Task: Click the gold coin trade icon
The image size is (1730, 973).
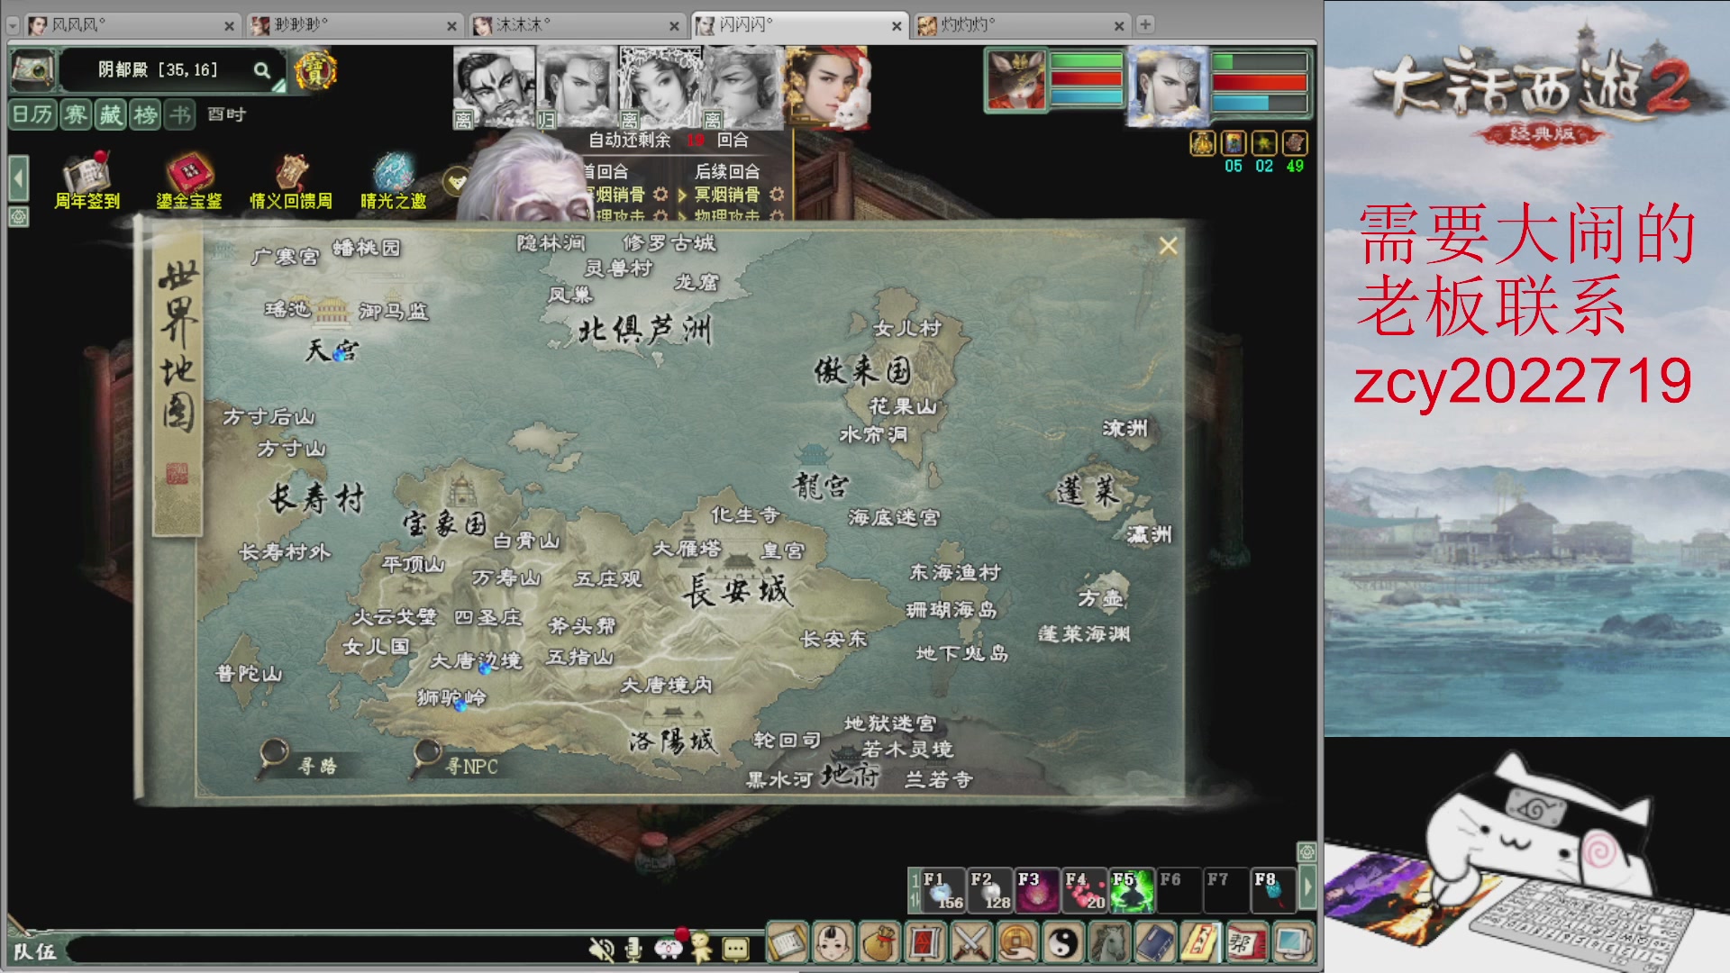Action: point(1018,943)
